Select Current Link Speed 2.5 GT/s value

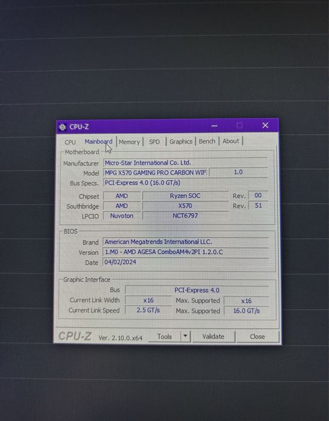(x=148, y=310)
